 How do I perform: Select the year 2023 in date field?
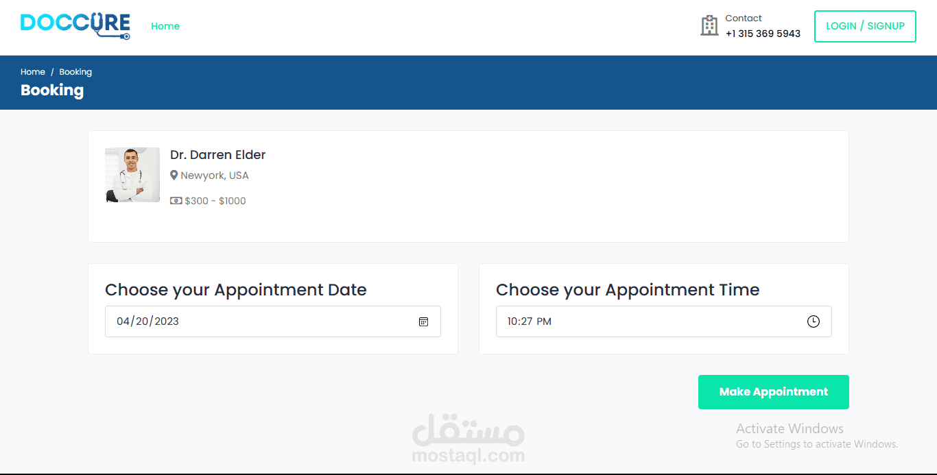[167, 321]
